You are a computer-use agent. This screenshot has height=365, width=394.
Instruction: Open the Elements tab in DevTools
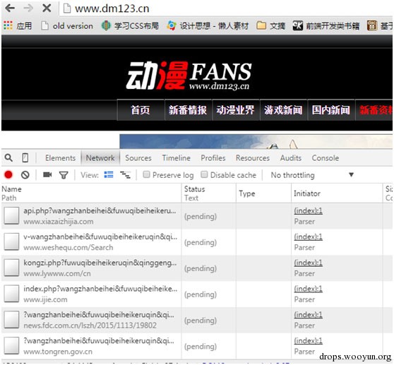60,158
